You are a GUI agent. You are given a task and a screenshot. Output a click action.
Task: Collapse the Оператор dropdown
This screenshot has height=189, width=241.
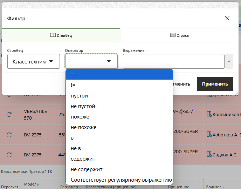[91, 61]
